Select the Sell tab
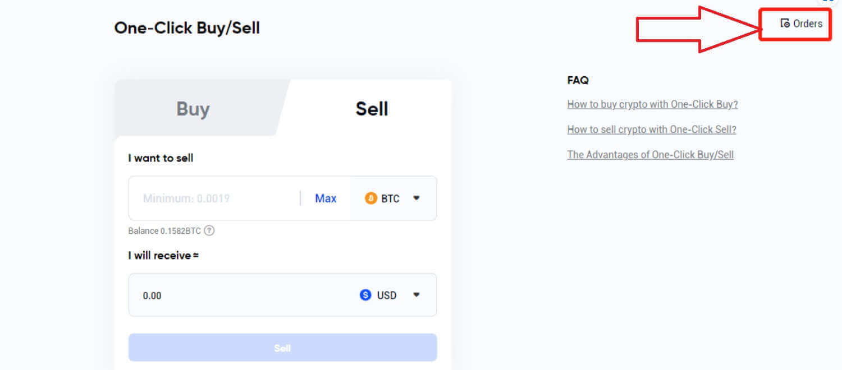The width and height of the screenshot is (842, 370). 372,109
